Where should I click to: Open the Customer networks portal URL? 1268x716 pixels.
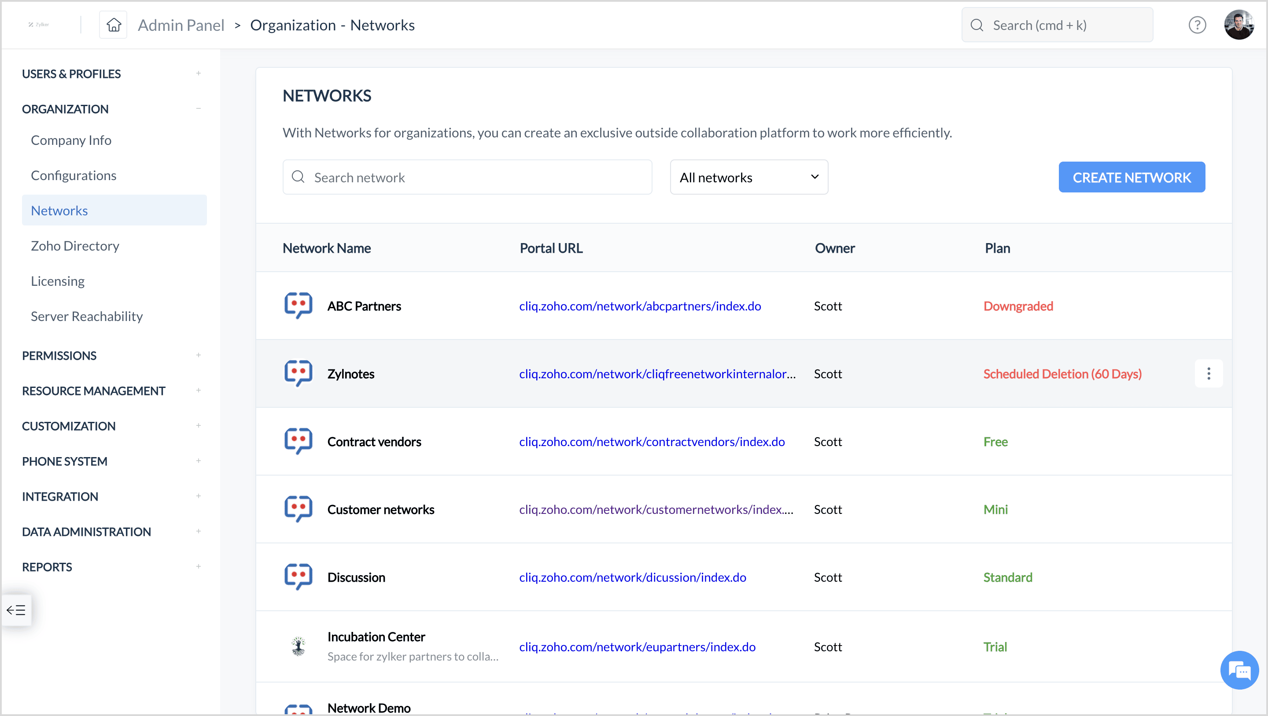click(656, 509)
